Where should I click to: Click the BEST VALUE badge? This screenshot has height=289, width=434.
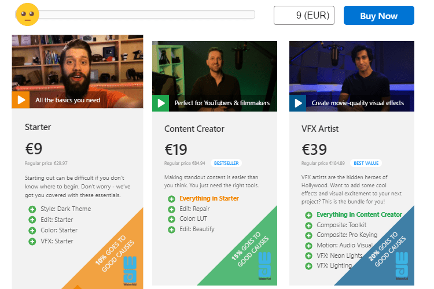pos(366,163)
